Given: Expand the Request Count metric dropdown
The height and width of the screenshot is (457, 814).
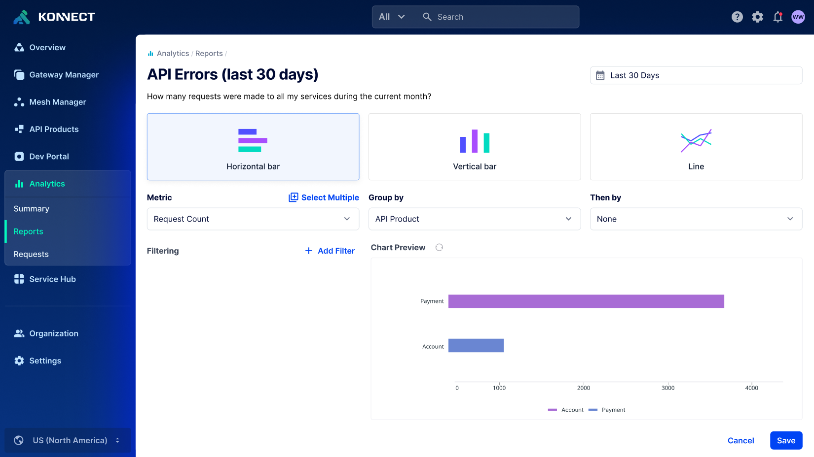Looking at the screenshot, I should point(253,219).
